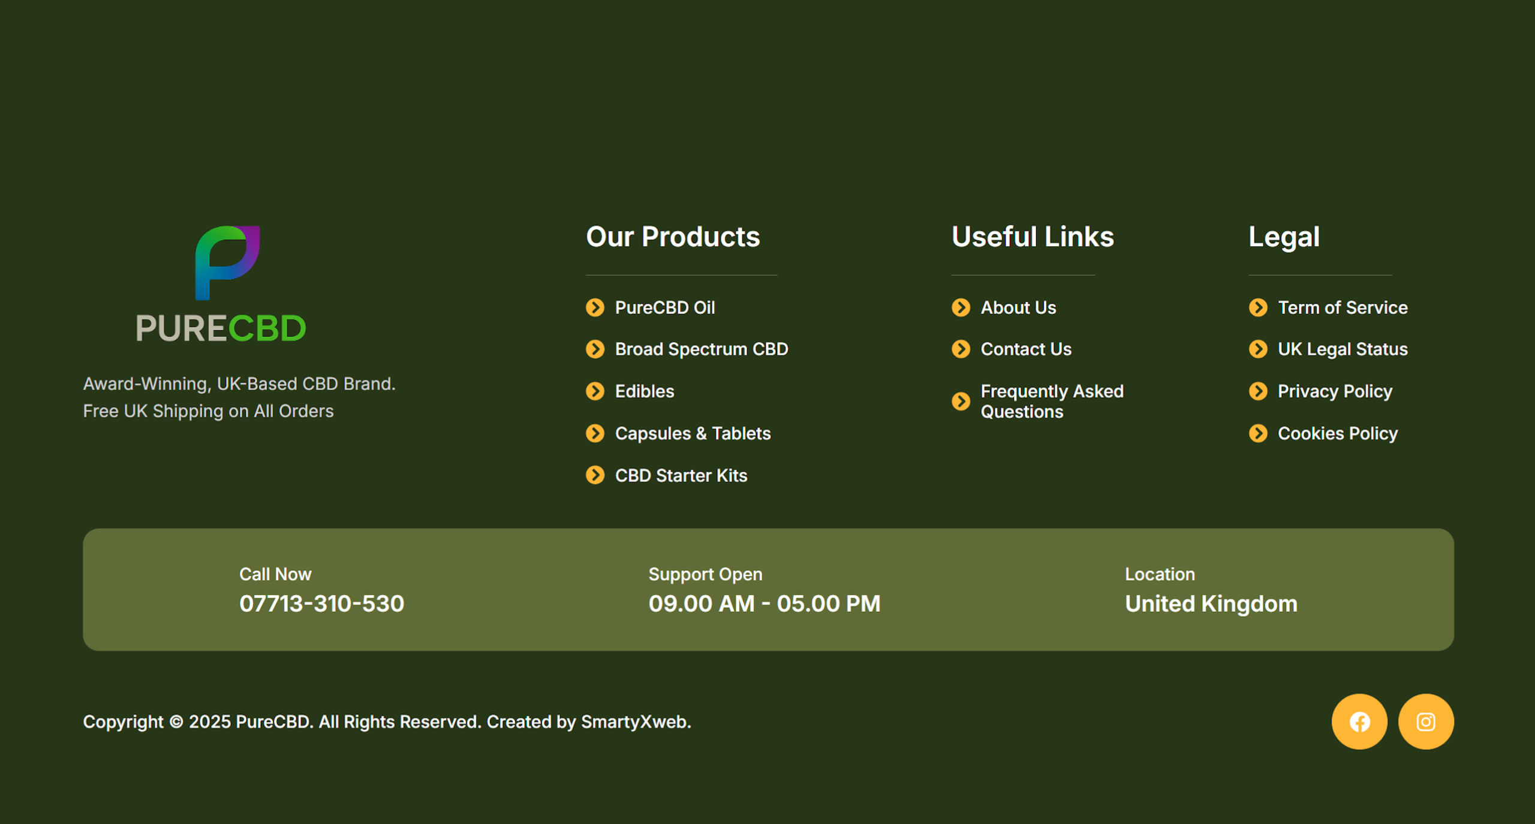This screenshot has width=1535, height=824.
Task: Open the Privacy Policy link
Action: click(x=1335, y=391)
